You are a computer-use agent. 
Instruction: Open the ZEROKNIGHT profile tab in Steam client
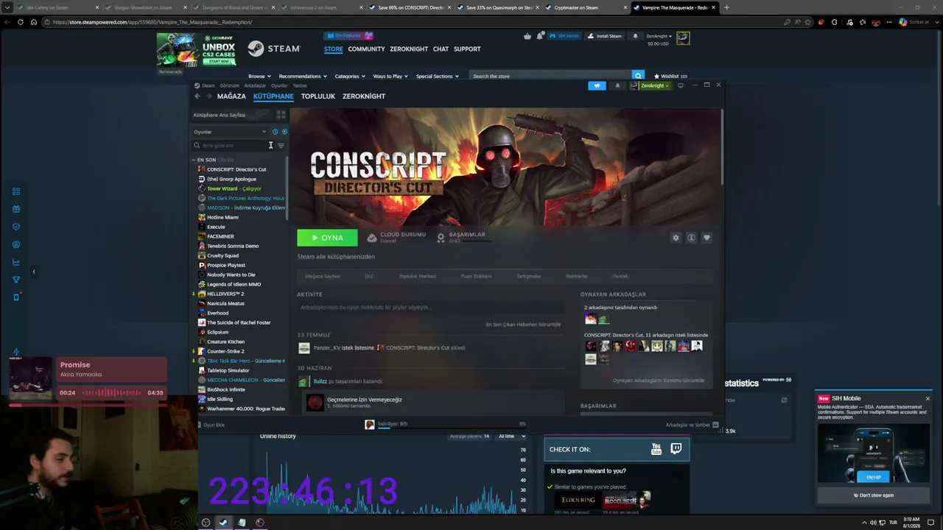point(364,96)
